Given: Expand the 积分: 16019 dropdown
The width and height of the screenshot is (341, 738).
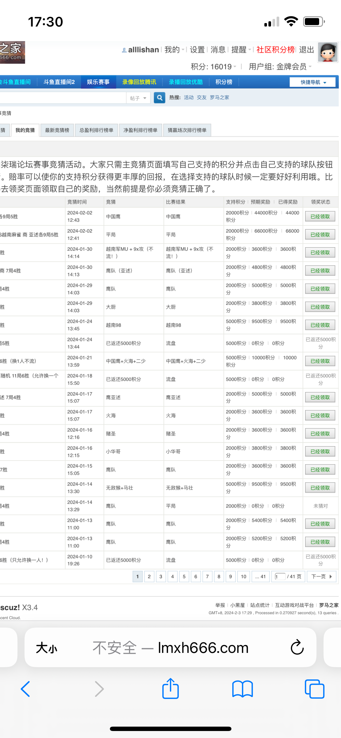Looking at the screenshot, I should point(213,67).
